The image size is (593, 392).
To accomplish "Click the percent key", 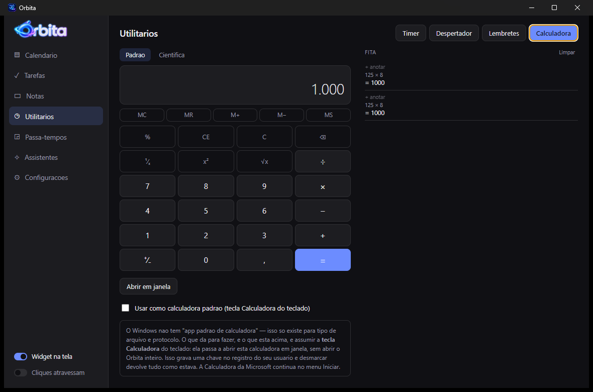I will click(147, 137).
